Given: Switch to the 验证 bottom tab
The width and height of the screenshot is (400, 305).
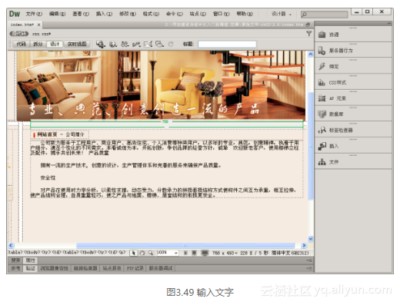Looking at the screenshot, I should [x=30, y=268].
